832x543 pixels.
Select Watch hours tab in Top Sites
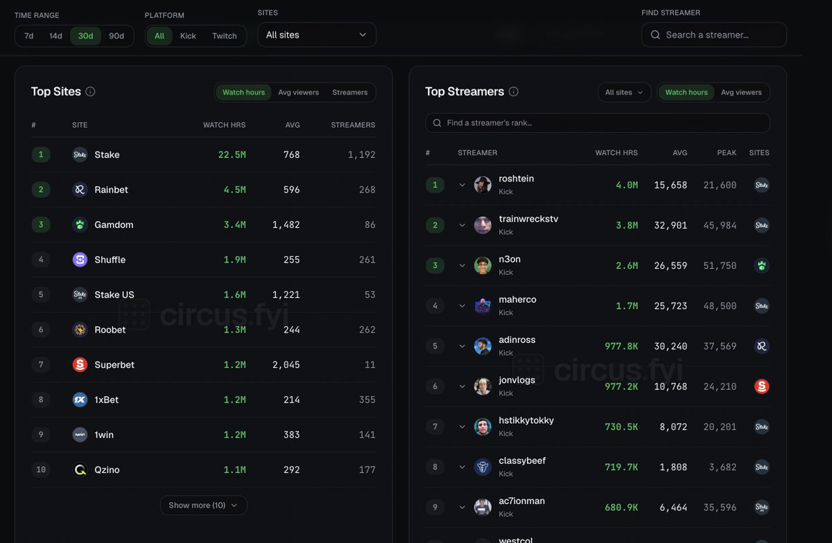coord(243,92)
